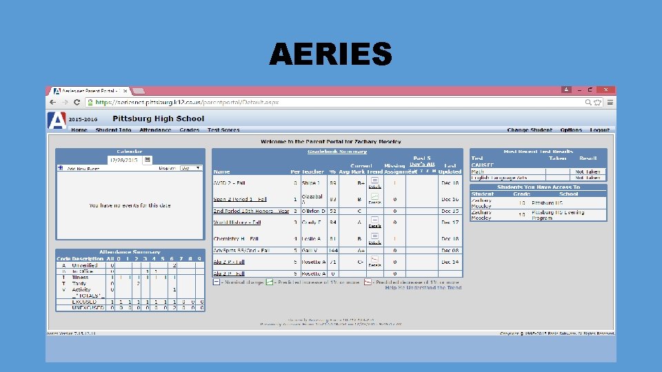Open a new browser tab
This screenshot has height=372, width=662.
click(138, 91)
